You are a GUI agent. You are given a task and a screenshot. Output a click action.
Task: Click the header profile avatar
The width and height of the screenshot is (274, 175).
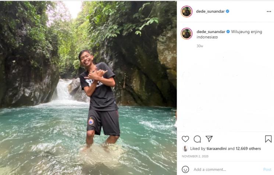point(186,11)
